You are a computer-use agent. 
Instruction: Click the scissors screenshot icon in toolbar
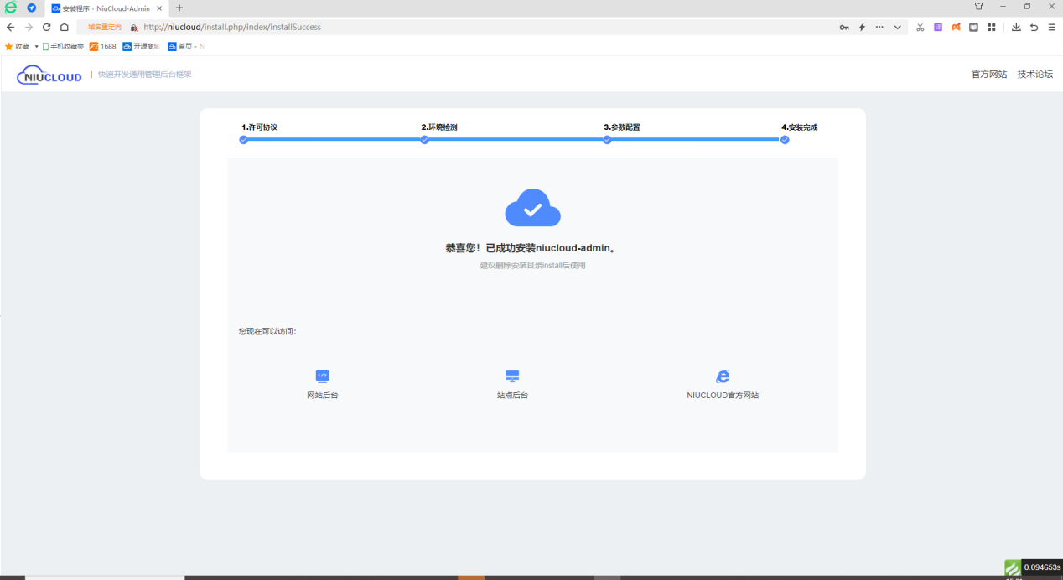coord(920,27)
